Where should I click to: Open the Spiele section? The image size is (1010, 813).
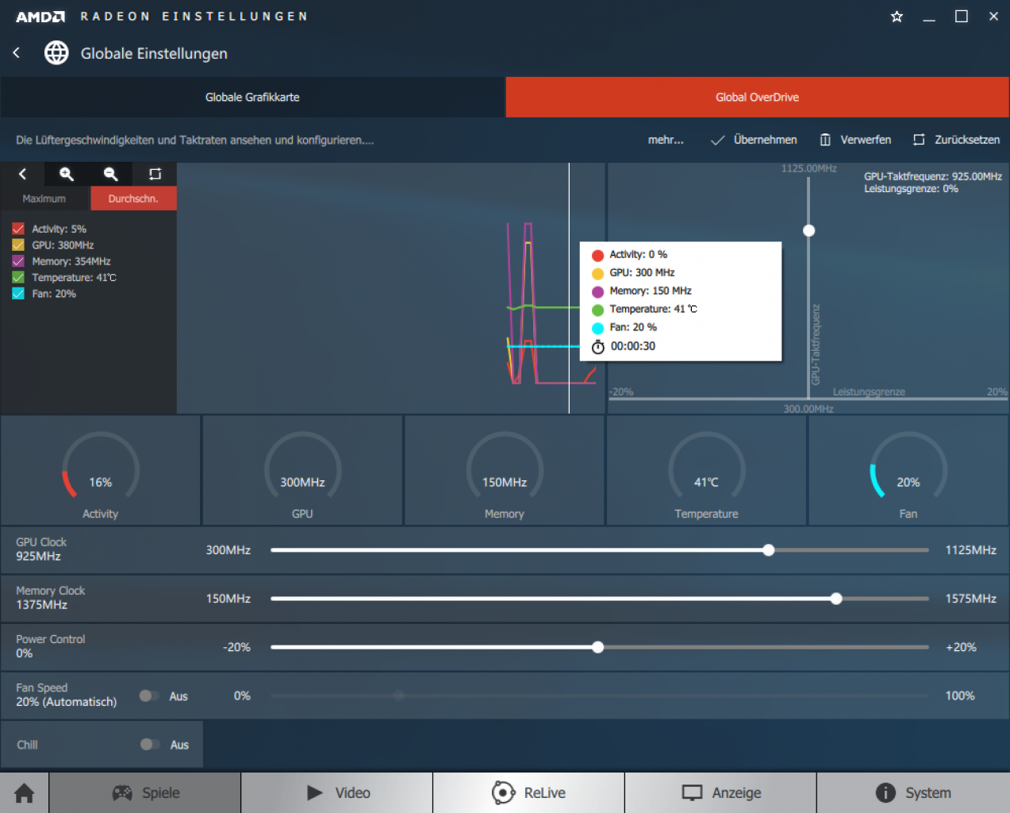tap(145, 793)
